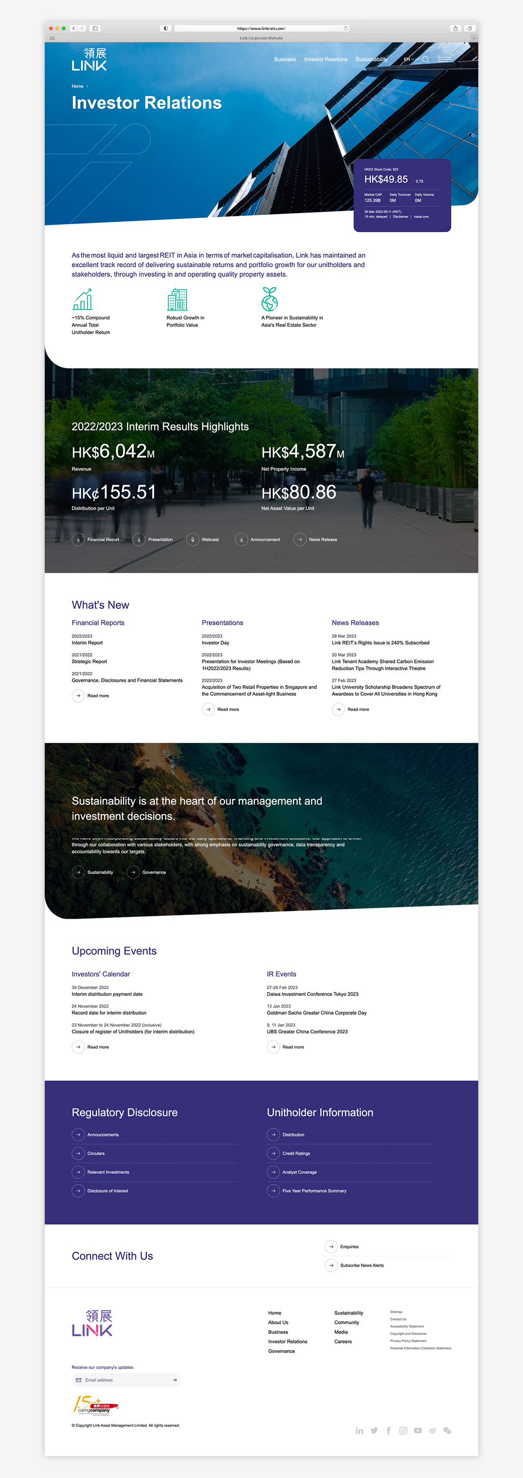This screenshot has height=1478, width=523.
Task: Reload the page via address bar icon
Action: point(345,28)
